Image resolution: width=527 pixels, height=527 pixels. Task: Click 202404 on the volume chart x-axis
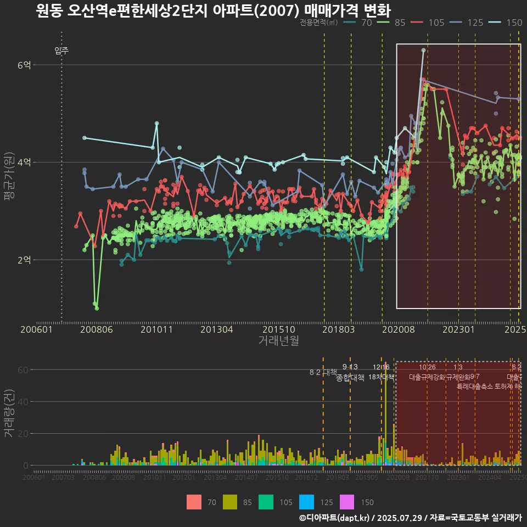tap(490, 477)
